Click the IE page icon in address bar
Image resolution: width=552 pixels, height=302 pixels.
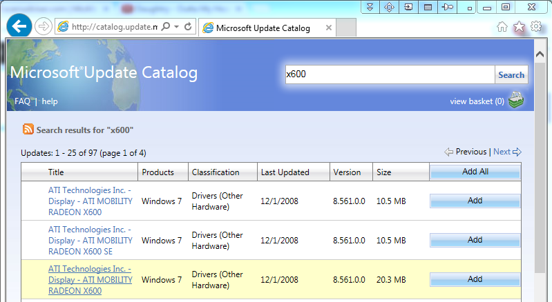63,27
